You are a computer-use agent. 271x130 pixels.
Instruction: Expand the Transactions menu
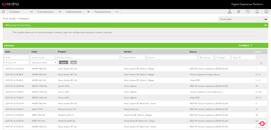coord(106,12)
